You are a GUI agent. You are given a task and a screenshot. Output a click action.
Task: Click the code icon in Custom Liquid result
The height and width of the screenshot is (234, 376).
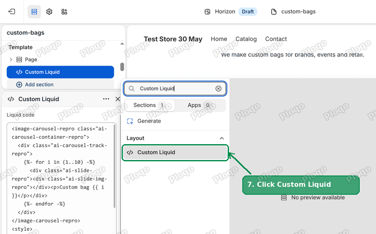pos(130,153)
